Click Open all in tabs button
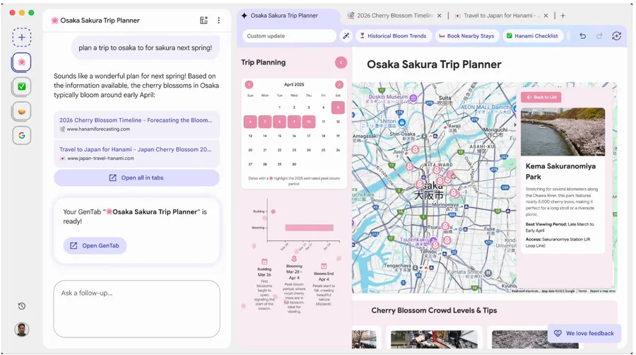Viewport: 636px width, 355px height. pos(136,177)
